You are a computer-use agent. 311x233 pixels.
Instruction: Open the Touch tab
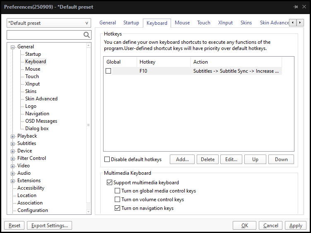click(204, 23)
